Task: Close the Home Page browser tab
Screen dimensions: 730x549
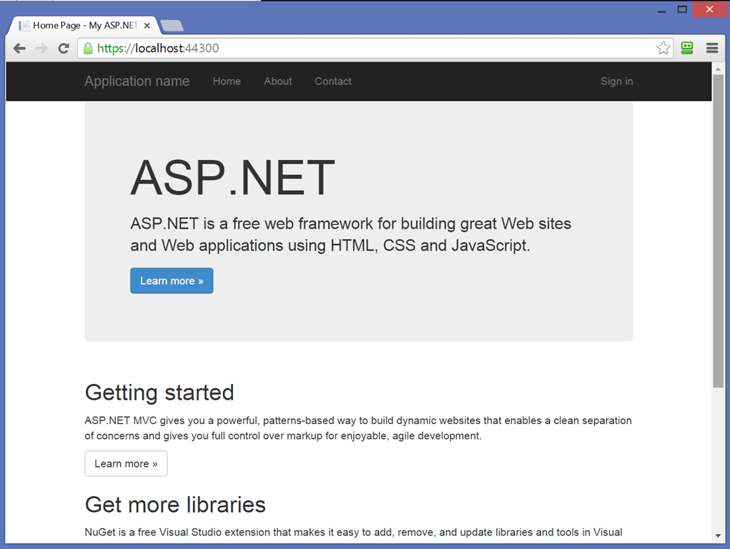Action: tap(147, 26)
